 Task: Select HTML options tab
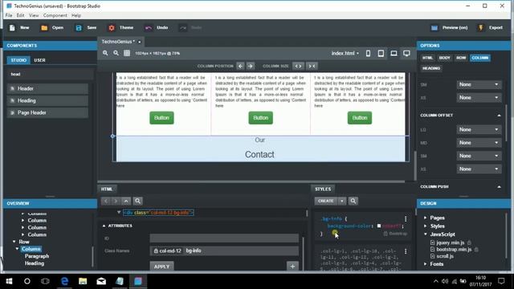(427, 58)
